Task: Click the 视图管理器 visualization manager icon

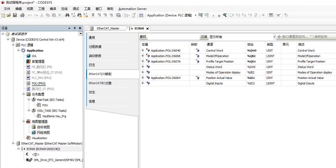Action: click(28, 122)
